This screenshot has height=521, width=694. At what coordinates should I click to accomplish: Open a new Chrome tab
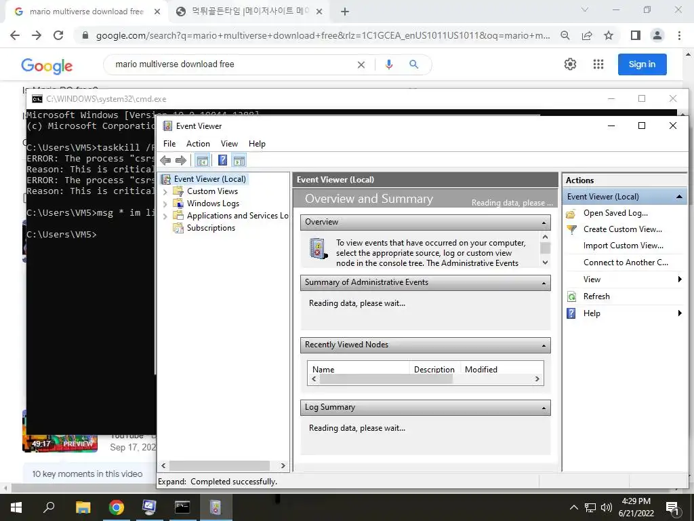(345, 12)
